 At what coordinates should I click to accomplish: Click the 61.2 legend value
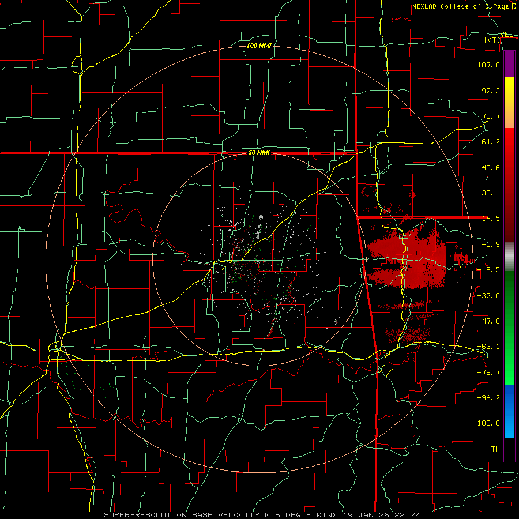(x=491, y=142)
